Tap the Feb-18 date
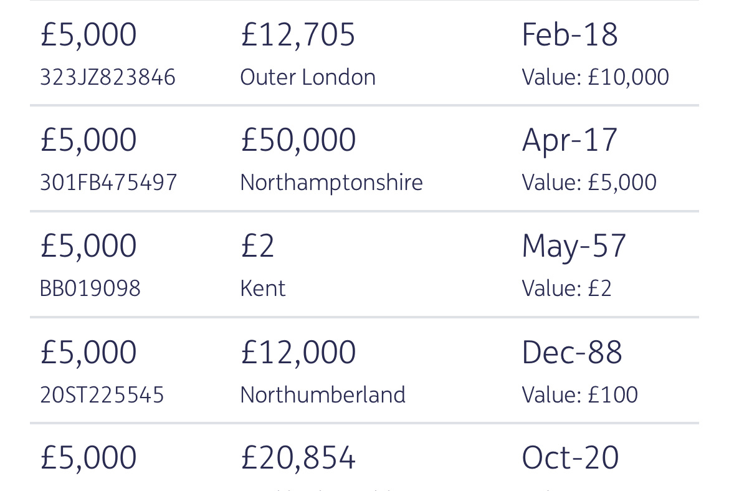 pos(570,35)
